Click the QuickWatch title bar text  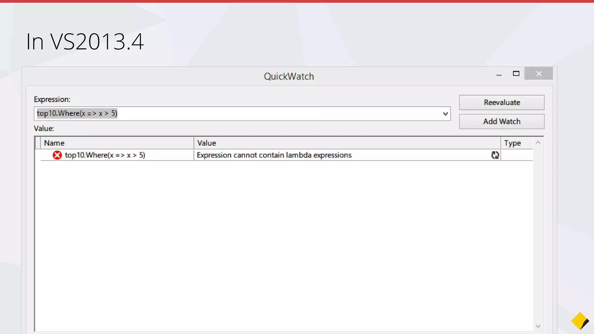[289, 76]
